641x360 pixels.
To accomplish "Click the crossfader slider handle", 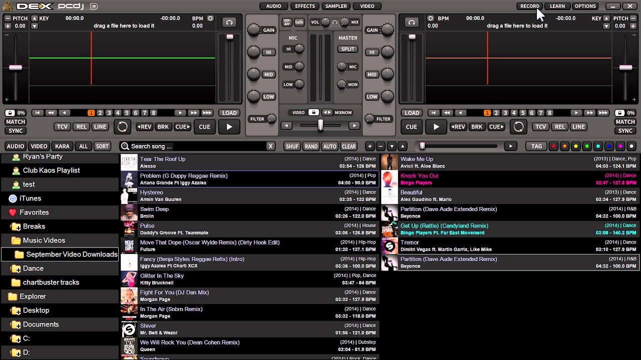I will click(320, 126).
